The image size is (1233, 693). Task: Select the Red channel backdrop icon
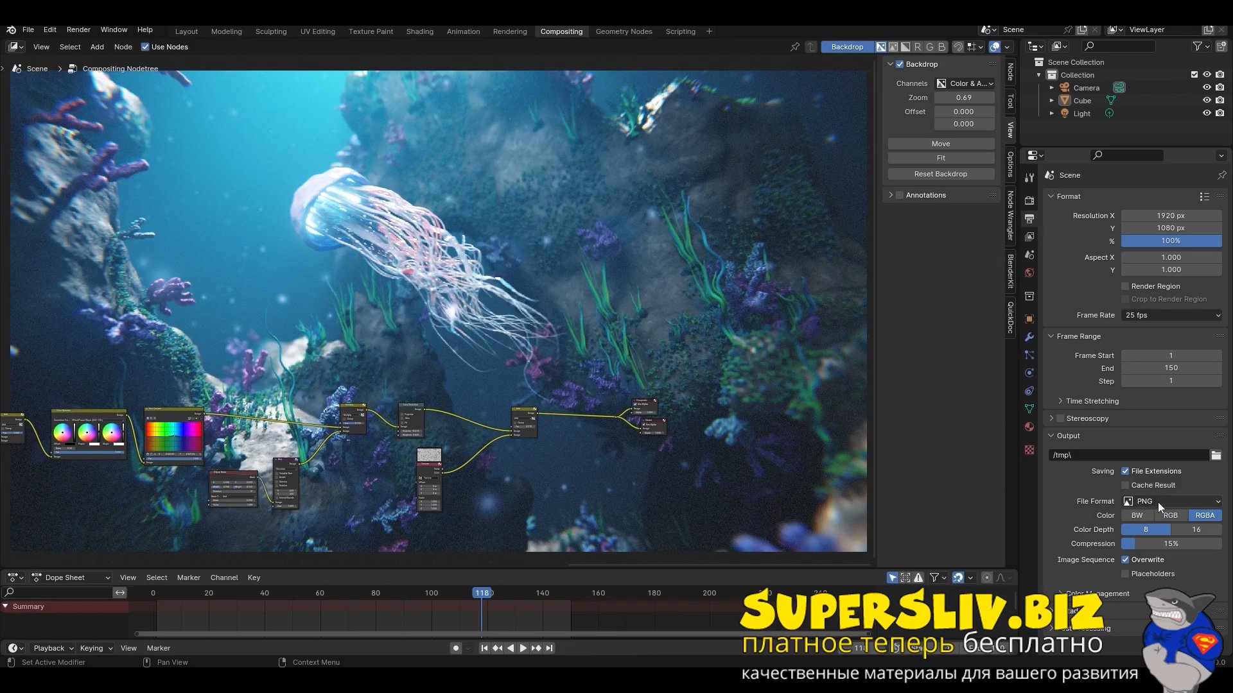(x=917, y=47)
